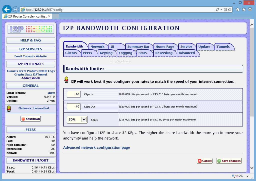The image size is (256, 181).
Task: Click the mascot icon beside bandwidth advice
Action: coord(66,80)
